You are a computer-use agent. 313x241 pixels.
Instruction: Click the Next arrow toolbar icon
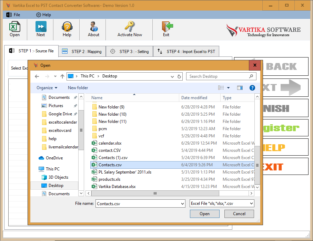click(41, 27)
